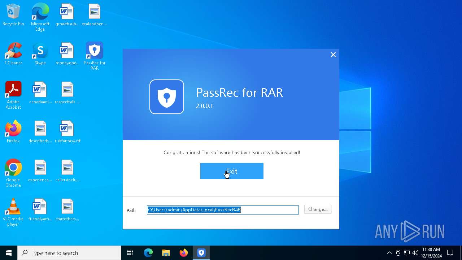462x260 pixels.
Task: Click the taskbar search box
Action: point(69,253)
